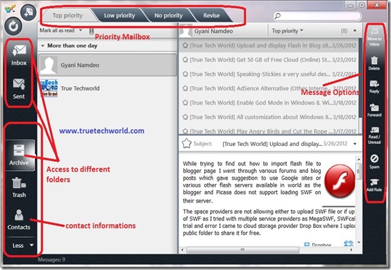Image resolution: width=391 pixels, height=270 pixels.
Task: Click the application logo icon at top left
Action: tap(10, 9)
